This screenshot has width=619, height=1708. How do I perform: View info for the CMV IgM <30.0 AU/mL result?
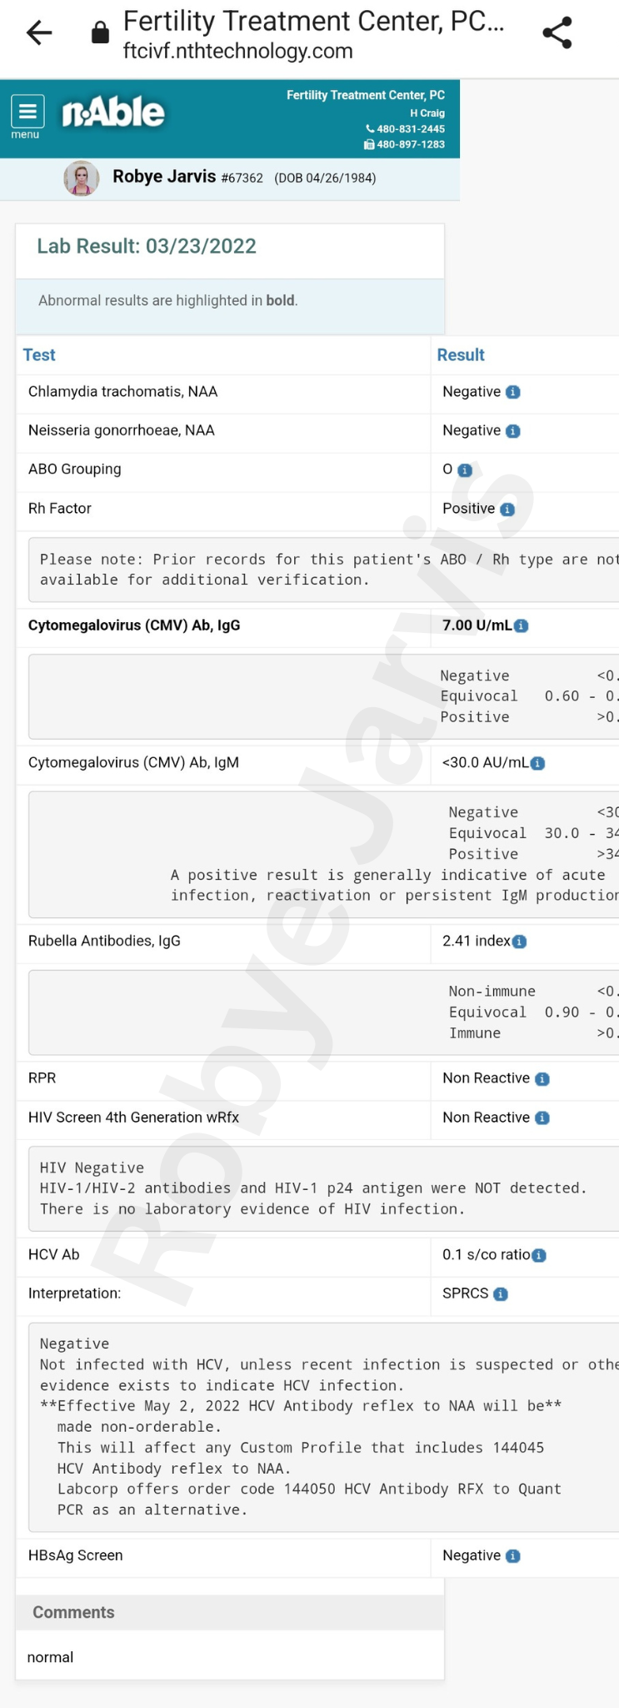click(538, 763)
